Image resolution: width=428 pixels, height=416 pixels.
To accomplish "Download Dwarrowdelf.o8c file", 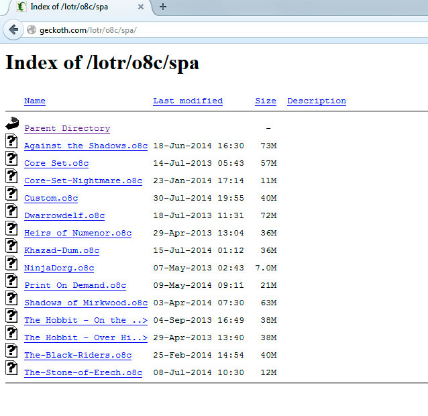I will (64, 215).
